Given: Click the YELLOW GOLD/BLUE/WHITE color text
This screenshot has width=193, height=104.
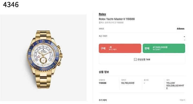Looking at the screenshot, I should tap(175, 86).
